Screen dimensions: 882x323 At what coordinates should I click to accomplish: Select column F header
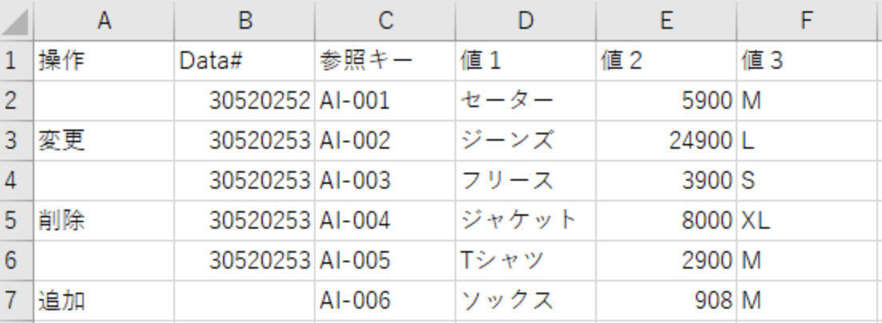(807, 22)
